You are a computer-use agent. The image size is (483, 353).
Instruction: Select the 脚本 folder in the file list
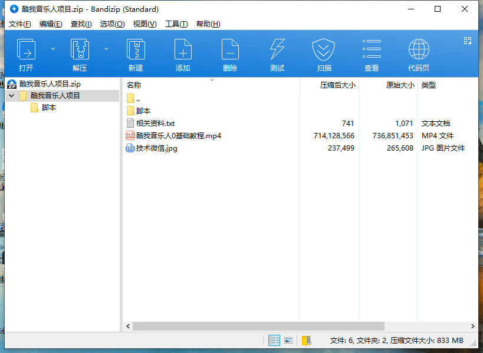[143, 111]
